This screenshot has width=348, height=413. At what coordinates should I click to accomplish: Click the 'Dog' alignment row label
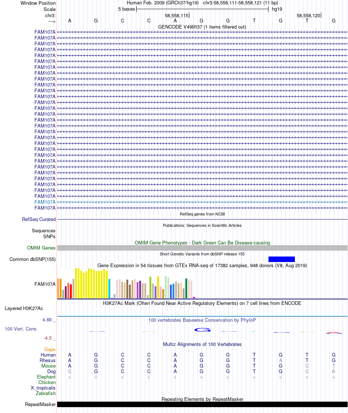coord(51,371)
